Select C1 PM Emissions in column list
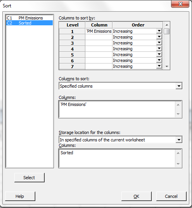This screenshot has width=192, height=208. [29, 18]
